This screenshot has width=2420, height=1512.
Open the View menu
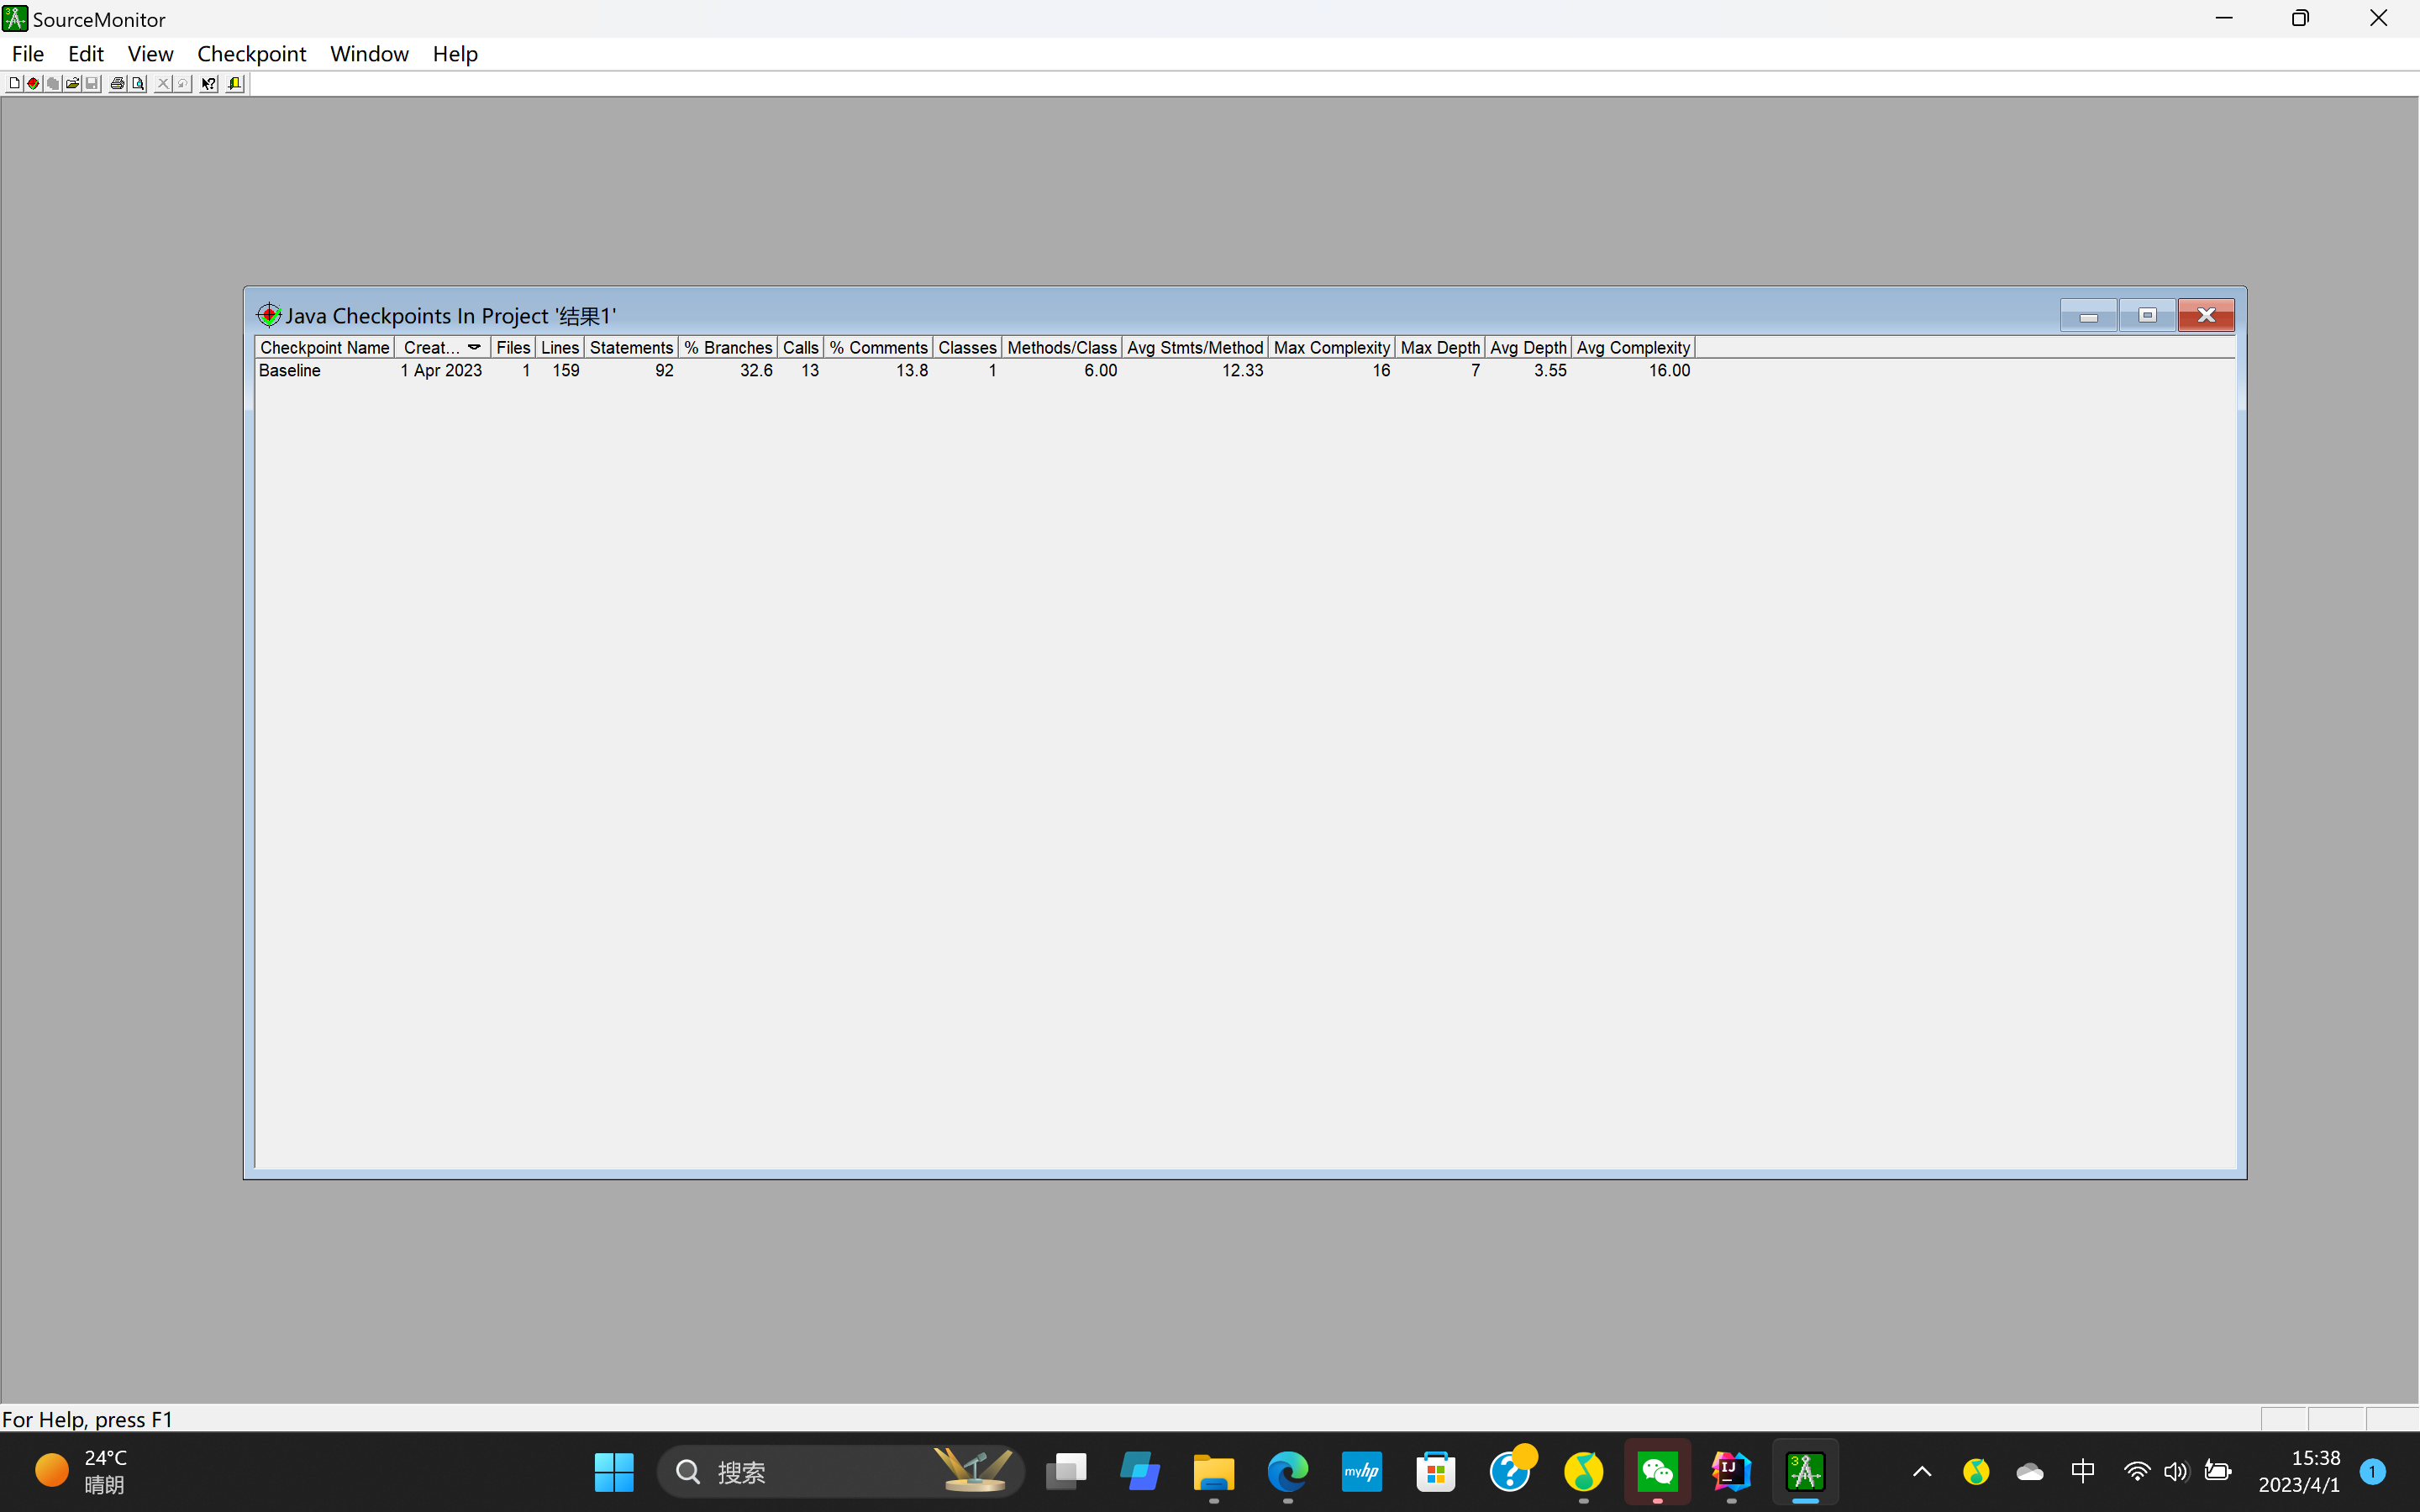click(x=150, y=54)
